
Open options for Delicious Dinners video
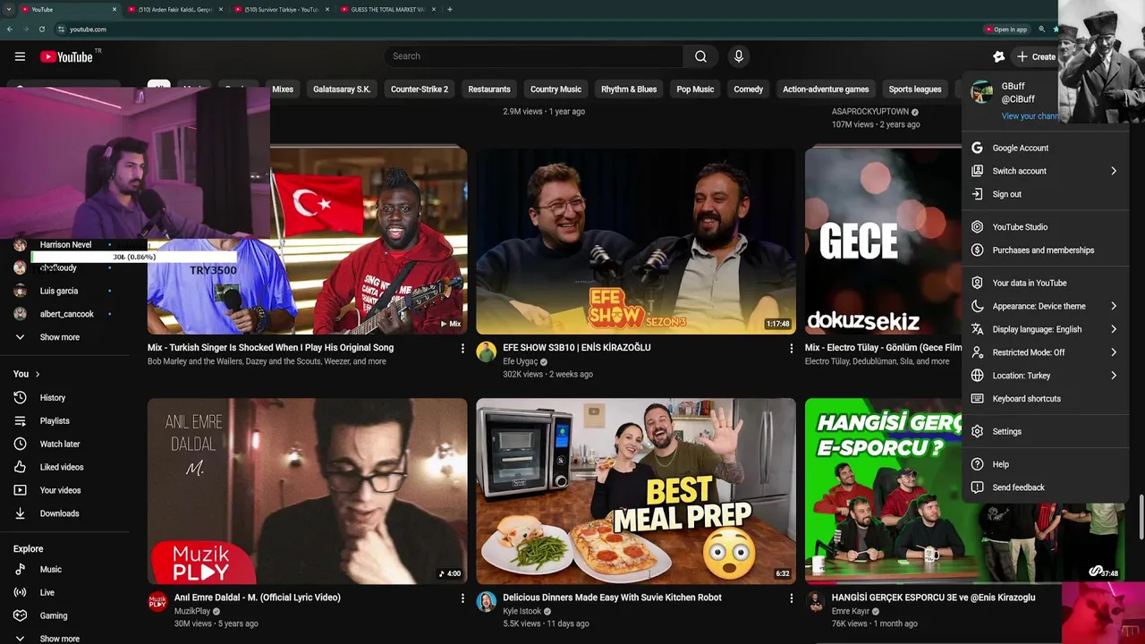pos(791,597)
